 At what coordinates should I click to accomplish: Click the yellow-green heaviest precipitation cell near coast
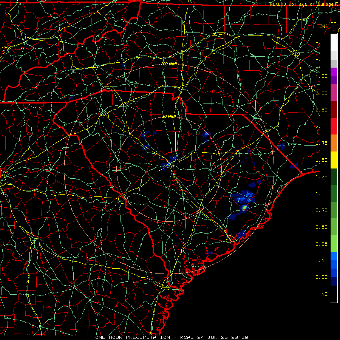click(x=244, y=208)
